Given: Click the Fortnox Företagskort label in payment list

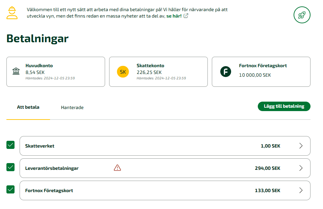Looking at the screenshot, I should [x=49, y=190].
